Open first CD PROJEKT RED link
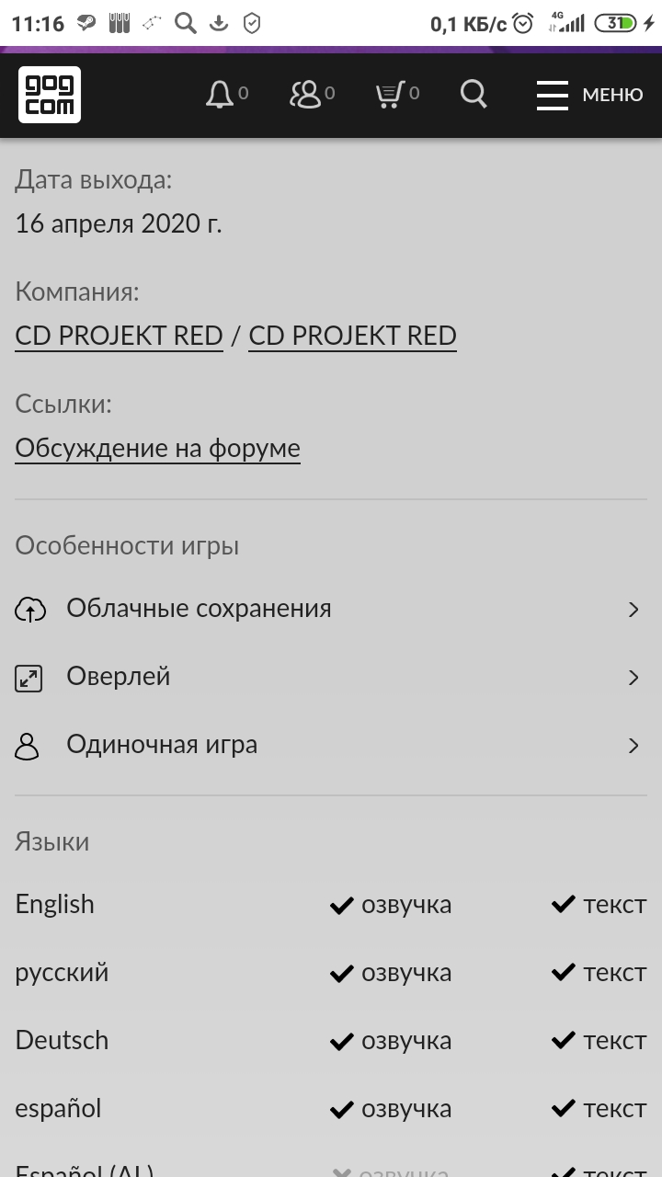The image size is (662, 1177). click(120, 336)
